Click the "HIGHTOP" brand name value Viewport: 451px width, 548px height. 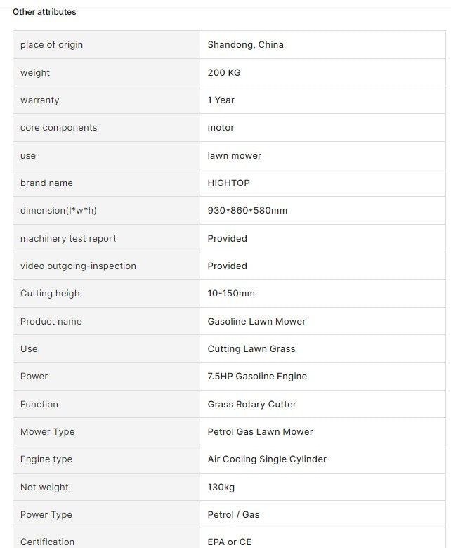228,183
